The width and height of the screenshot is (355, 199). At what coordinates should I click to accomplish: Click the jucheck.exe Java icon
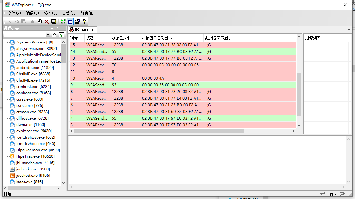click(x=12, y=169)
